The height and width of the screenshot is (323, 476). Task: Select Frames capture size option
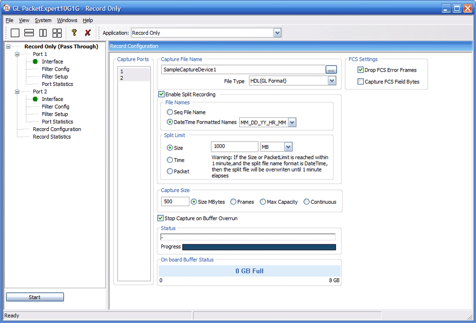233,202
